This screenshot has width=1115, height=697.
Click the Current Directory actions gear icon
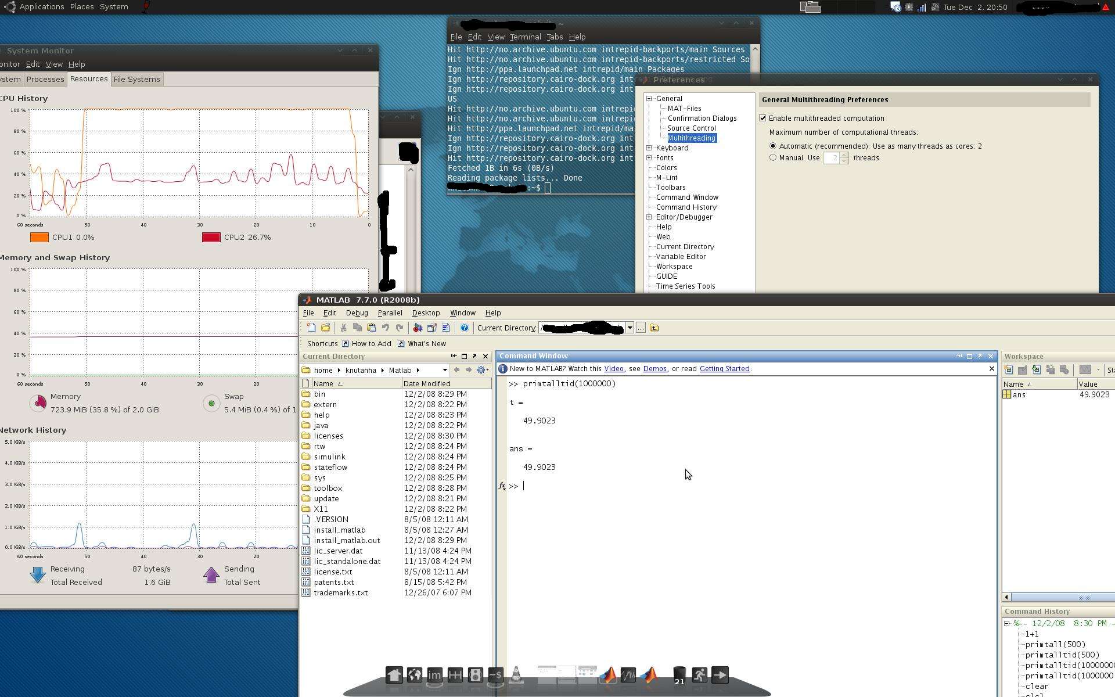click(482, 370)
